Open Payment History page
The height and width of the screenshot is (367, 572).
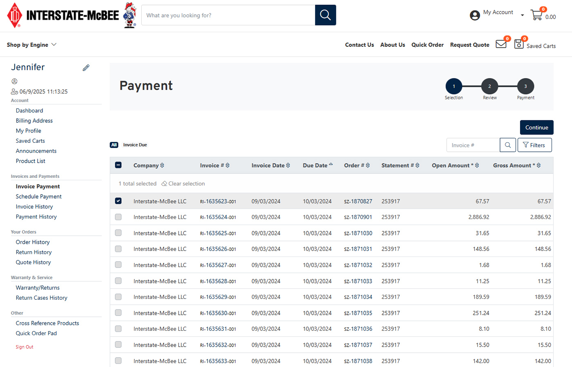tap(36, 217)
